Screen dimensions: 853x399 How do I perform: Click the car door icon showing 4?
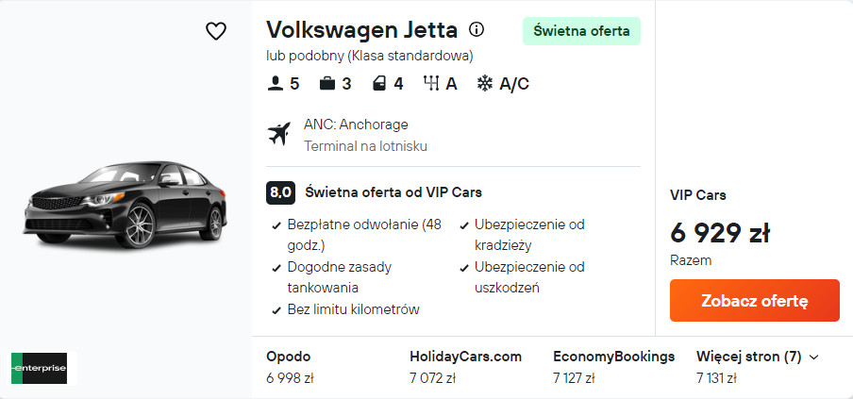[379, 84]
